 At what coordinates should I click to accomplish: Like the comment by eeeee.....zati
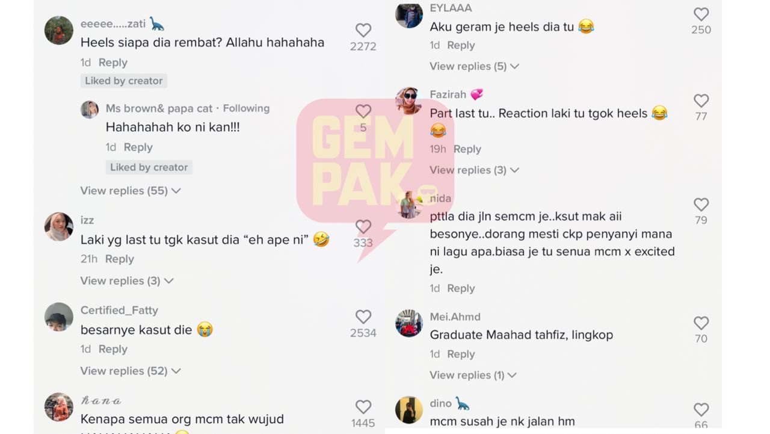[363, 30]
